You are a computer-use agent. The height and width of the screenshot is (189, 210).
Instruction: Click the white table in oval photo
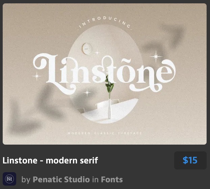click(110, 111)
